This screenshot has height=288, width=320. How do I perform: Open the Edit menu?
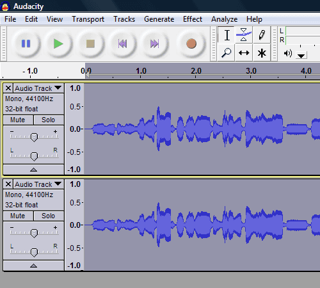pyautogui.click(x=31, y=19)
